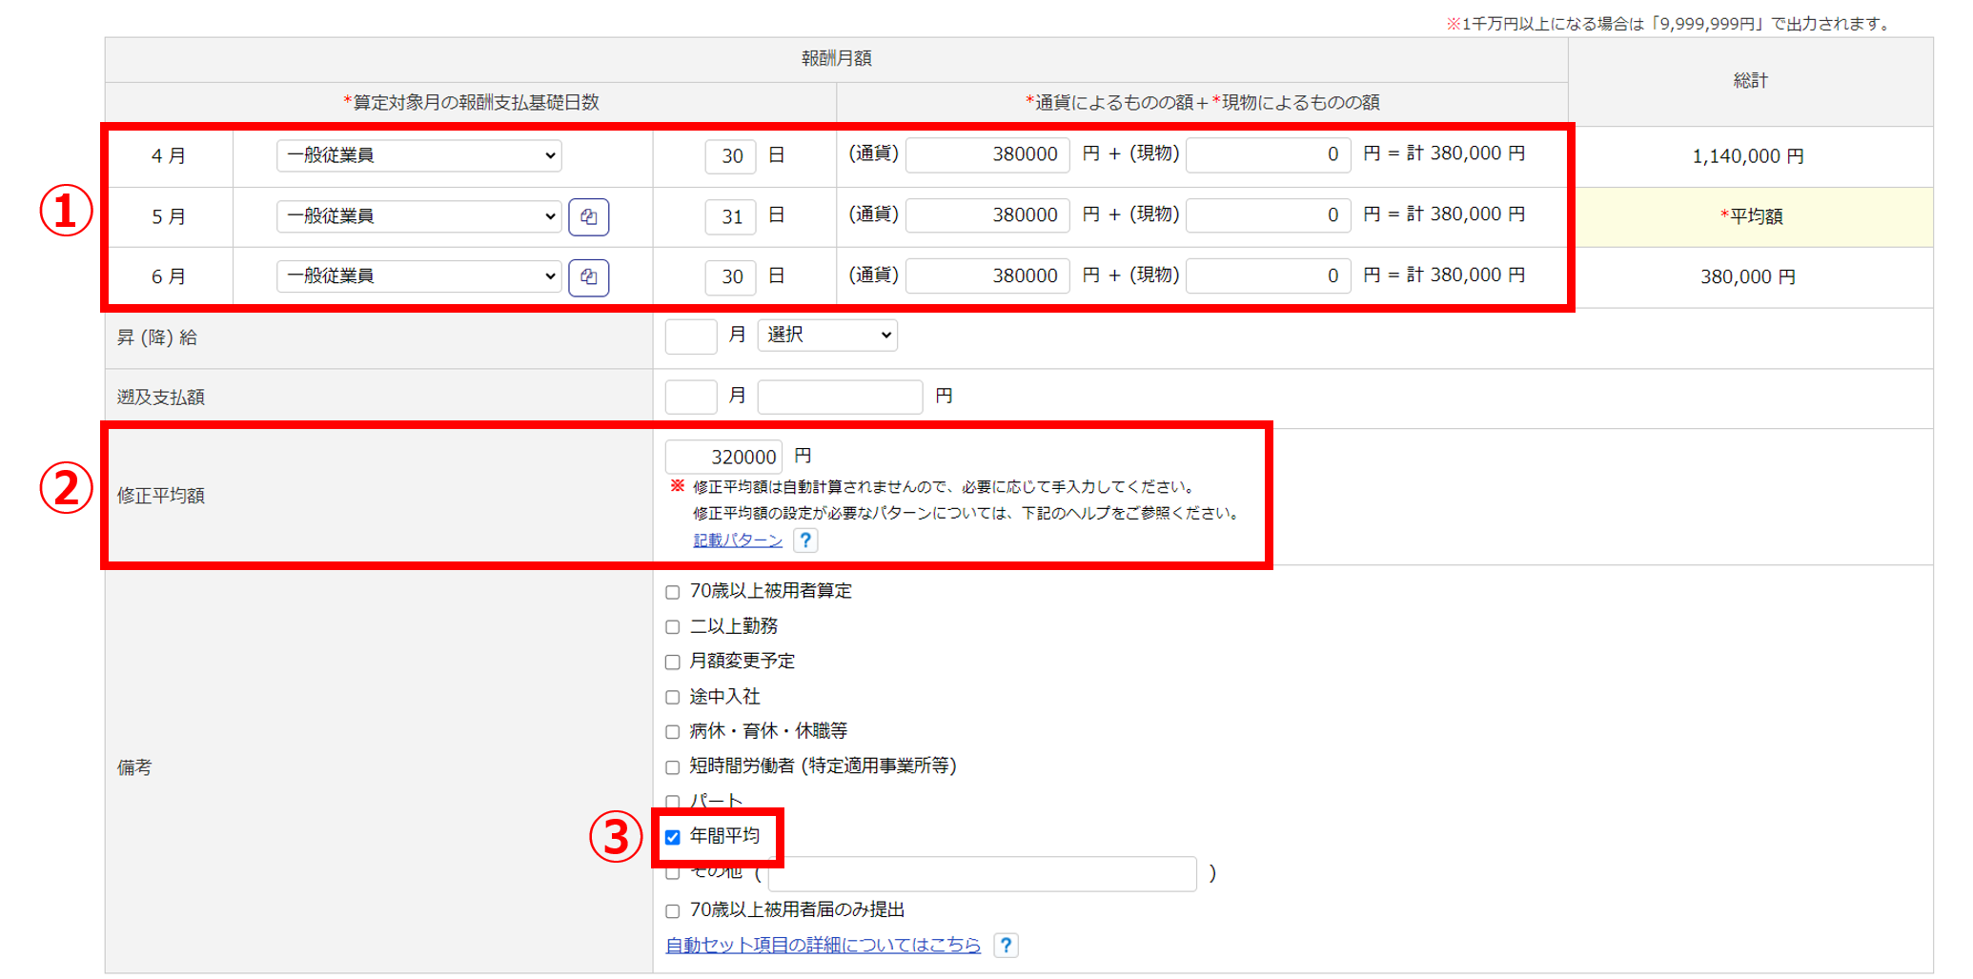1973x979 pixels.
Task: Focus the 4月 days count field
Action: pos(730,156)
